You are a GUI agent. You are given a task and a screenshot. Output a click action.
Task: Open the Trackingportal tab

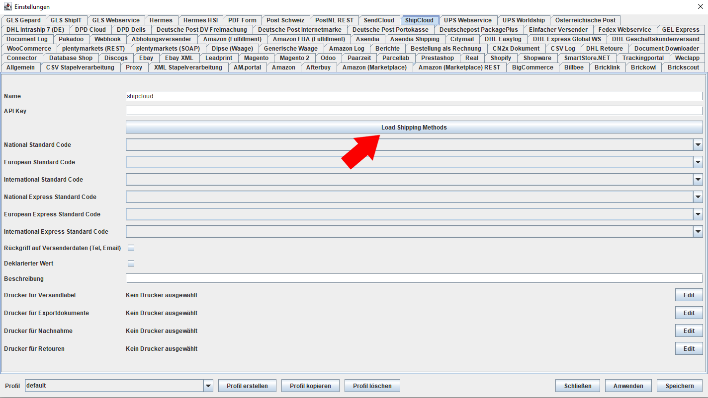coord(643,58)
